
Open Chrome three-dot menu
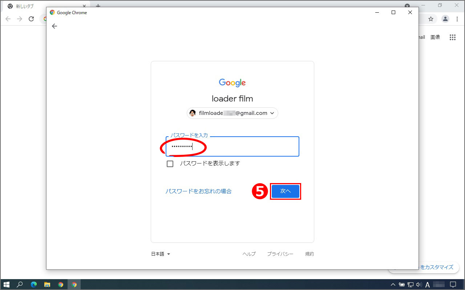click(x=457, y=19)
